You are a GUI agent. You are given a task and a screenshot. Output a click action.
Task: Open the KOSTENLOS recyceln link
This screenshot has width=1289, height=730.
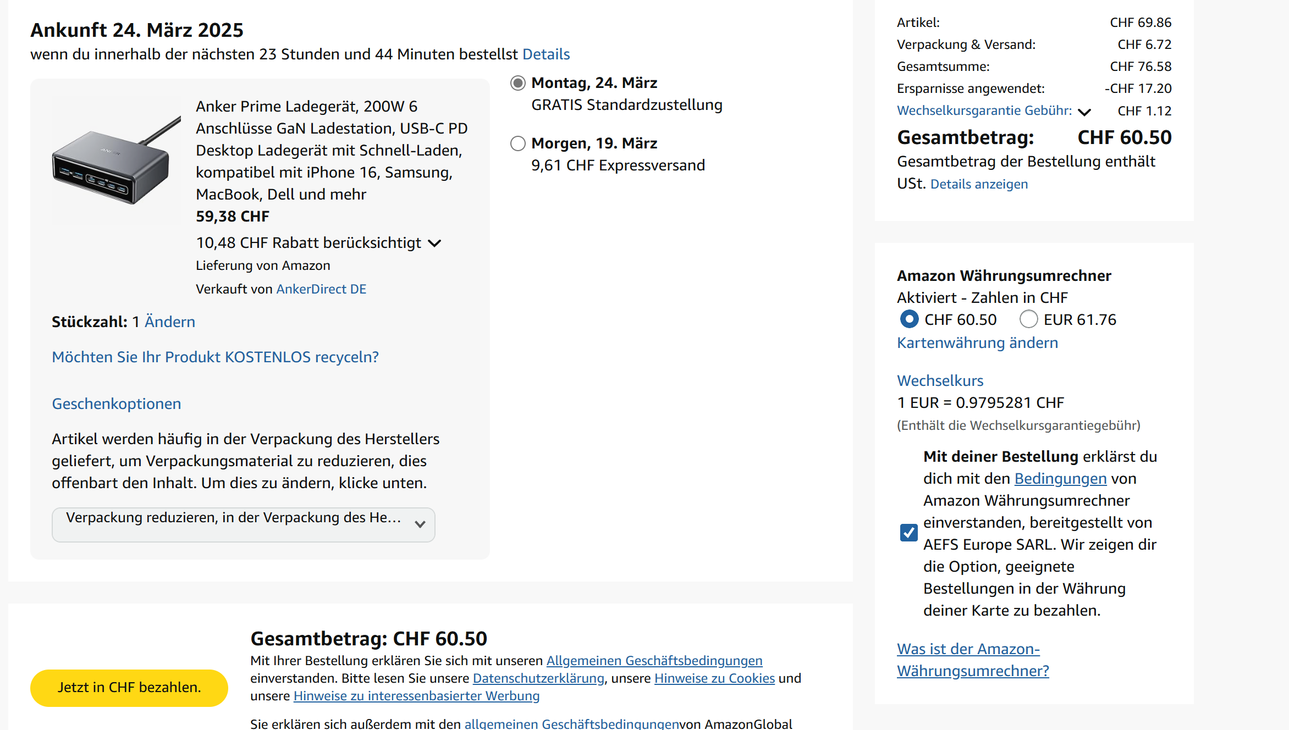pyautogui.click(x=215, y=357)
